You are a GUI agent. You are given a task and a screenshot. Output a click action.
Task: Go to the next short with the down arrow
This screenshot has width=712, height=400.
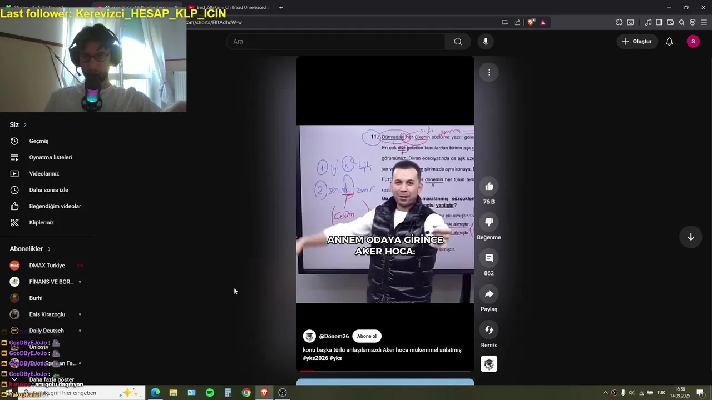(691, 237)
